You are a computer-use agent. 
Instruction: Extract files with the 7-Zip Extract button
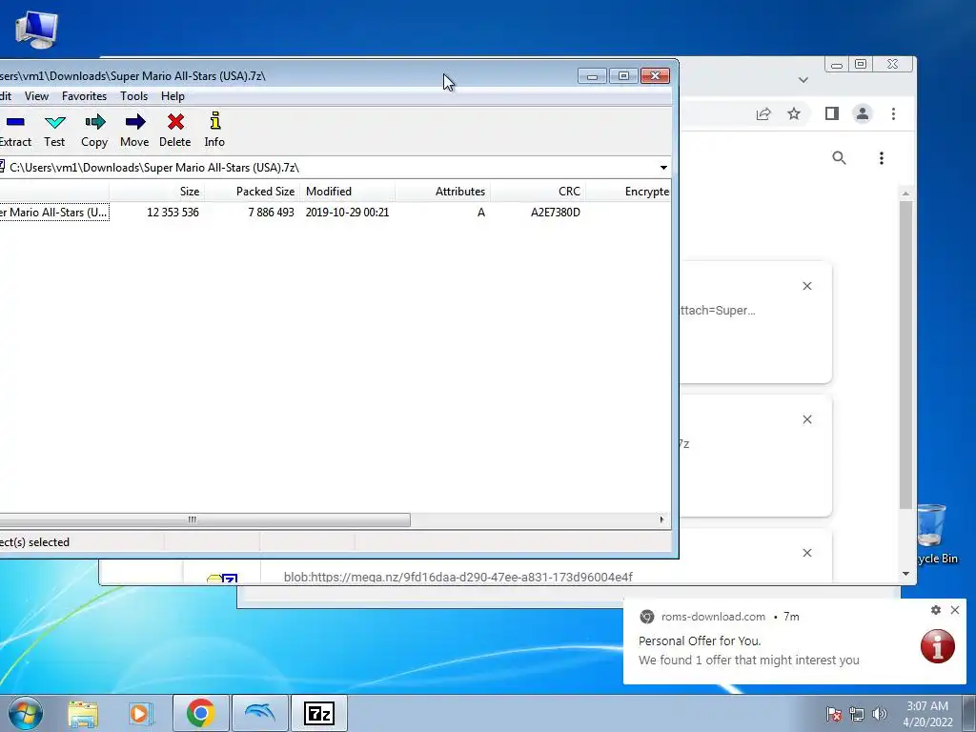[15, 131]
